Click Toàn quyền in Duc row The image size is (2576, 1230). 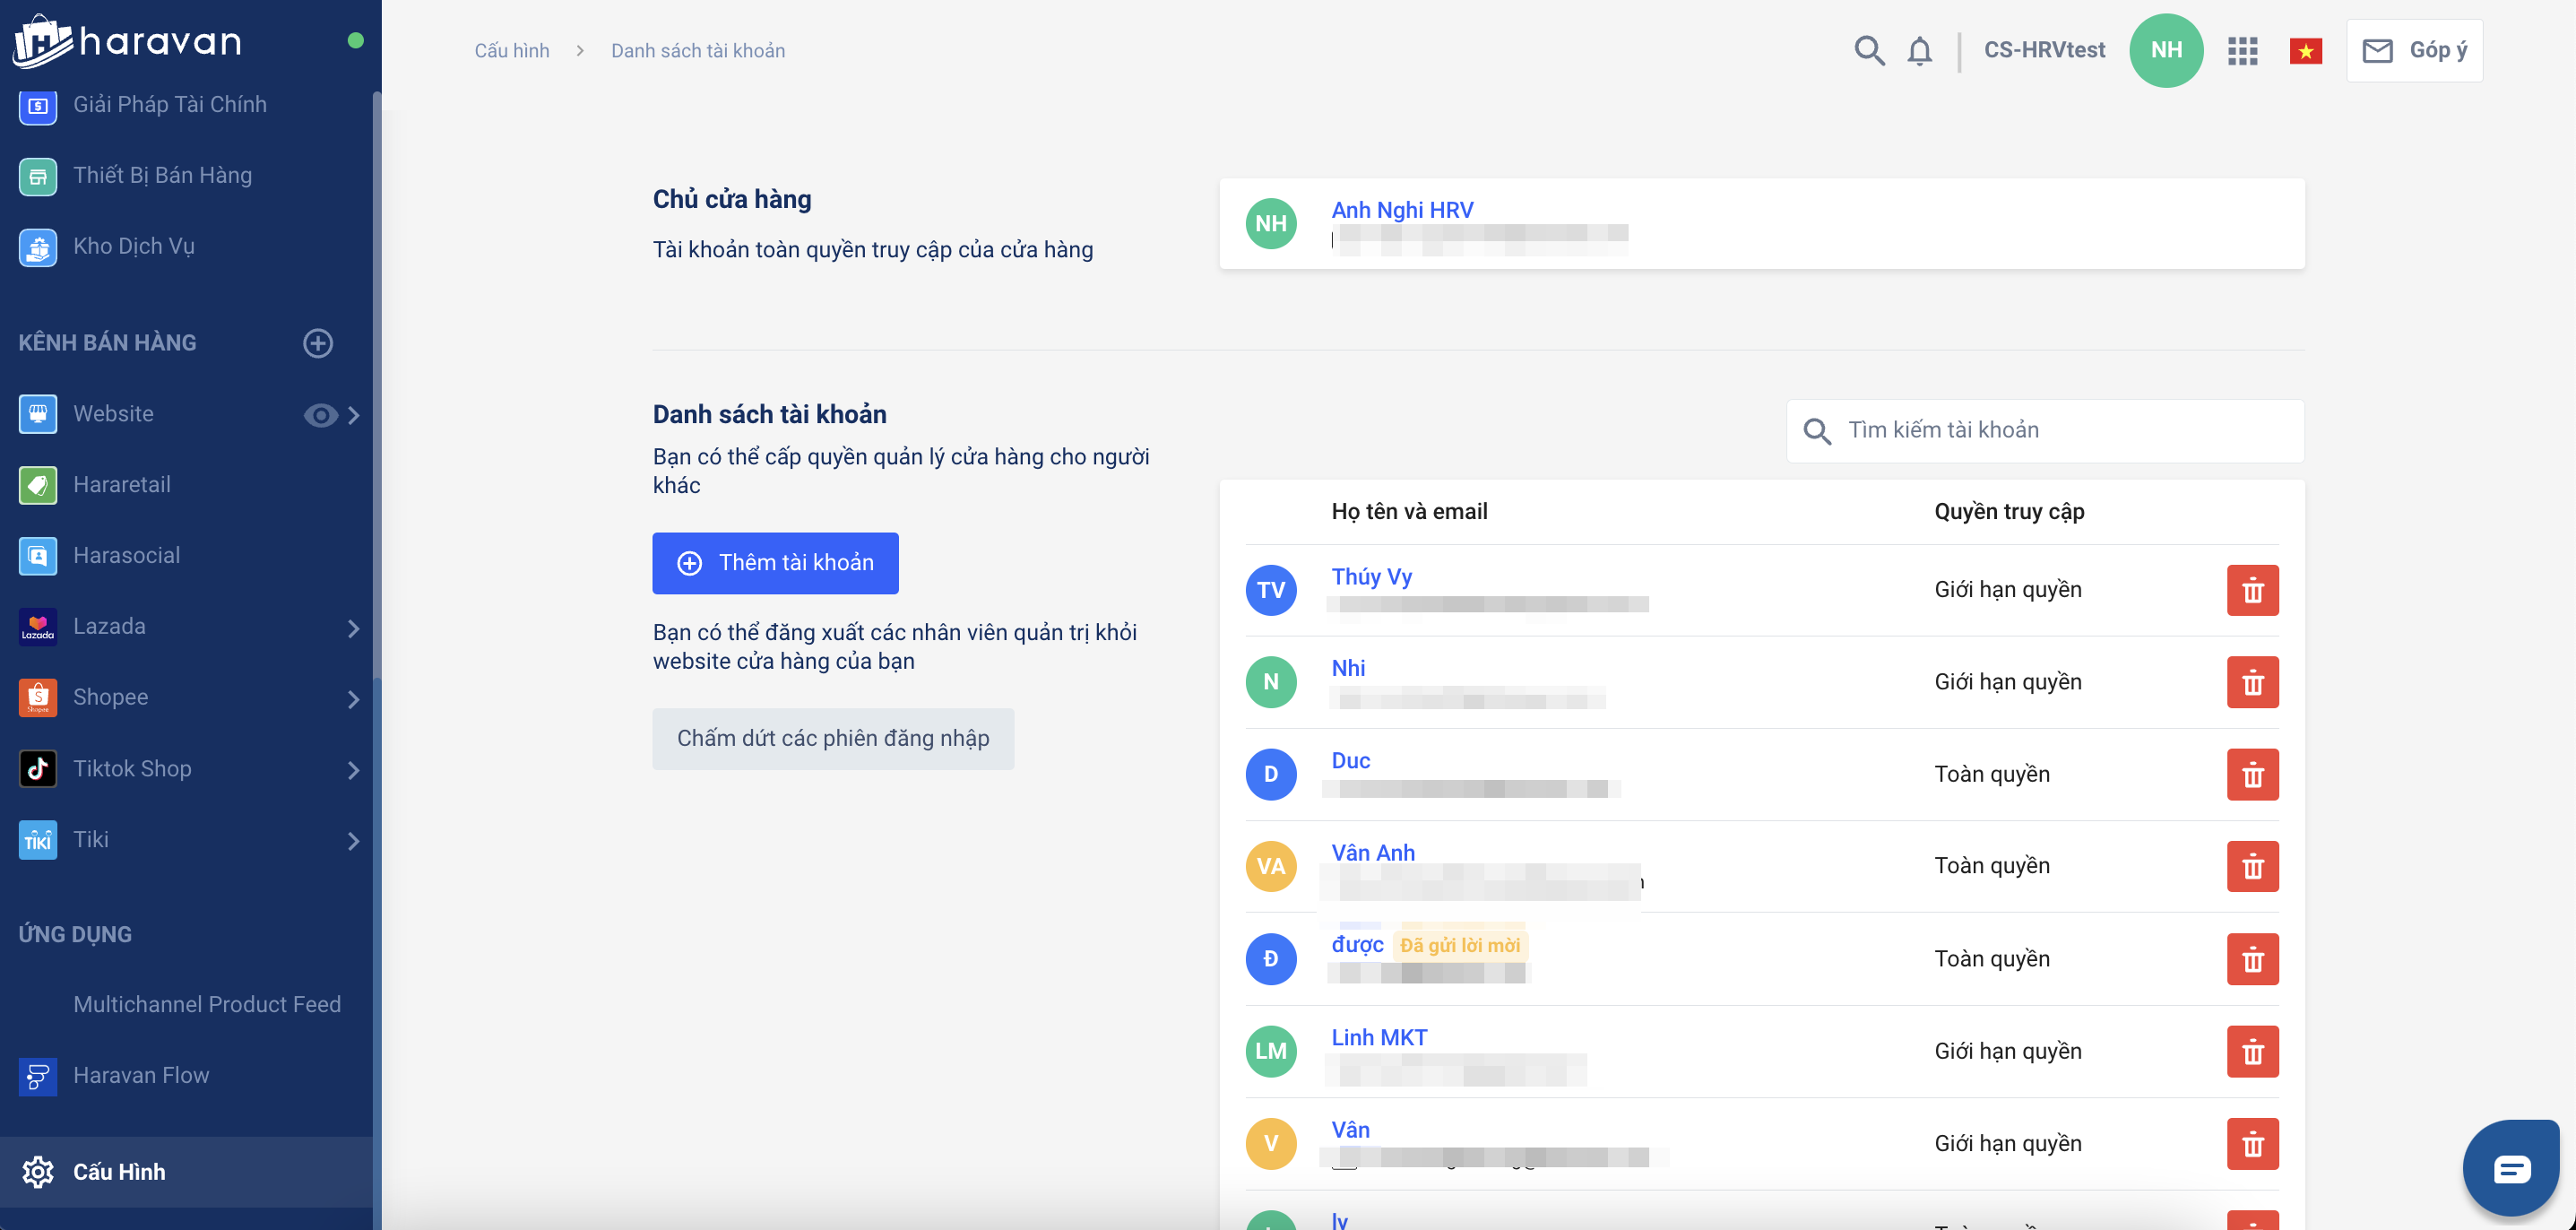pyautogui.click(x=1992, y=774)
